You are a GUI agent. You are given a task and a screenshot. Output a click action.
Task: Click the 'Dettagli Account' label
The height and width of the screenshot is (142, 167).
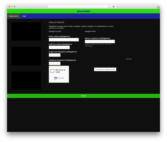click(55, 31)
